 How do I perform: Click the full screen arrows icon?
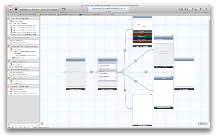(x=209, y=5)
